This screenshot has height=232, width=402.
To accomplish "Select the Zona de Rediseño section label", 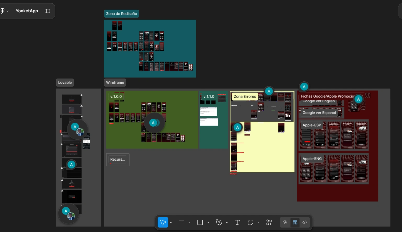I will [x=121, y=14].
